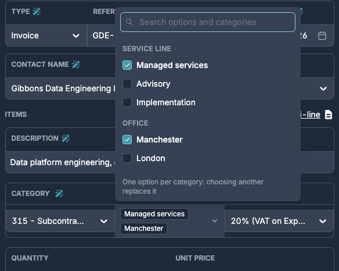Click the Managed services tag chip
339x271 pixels.
pos(154,214)
